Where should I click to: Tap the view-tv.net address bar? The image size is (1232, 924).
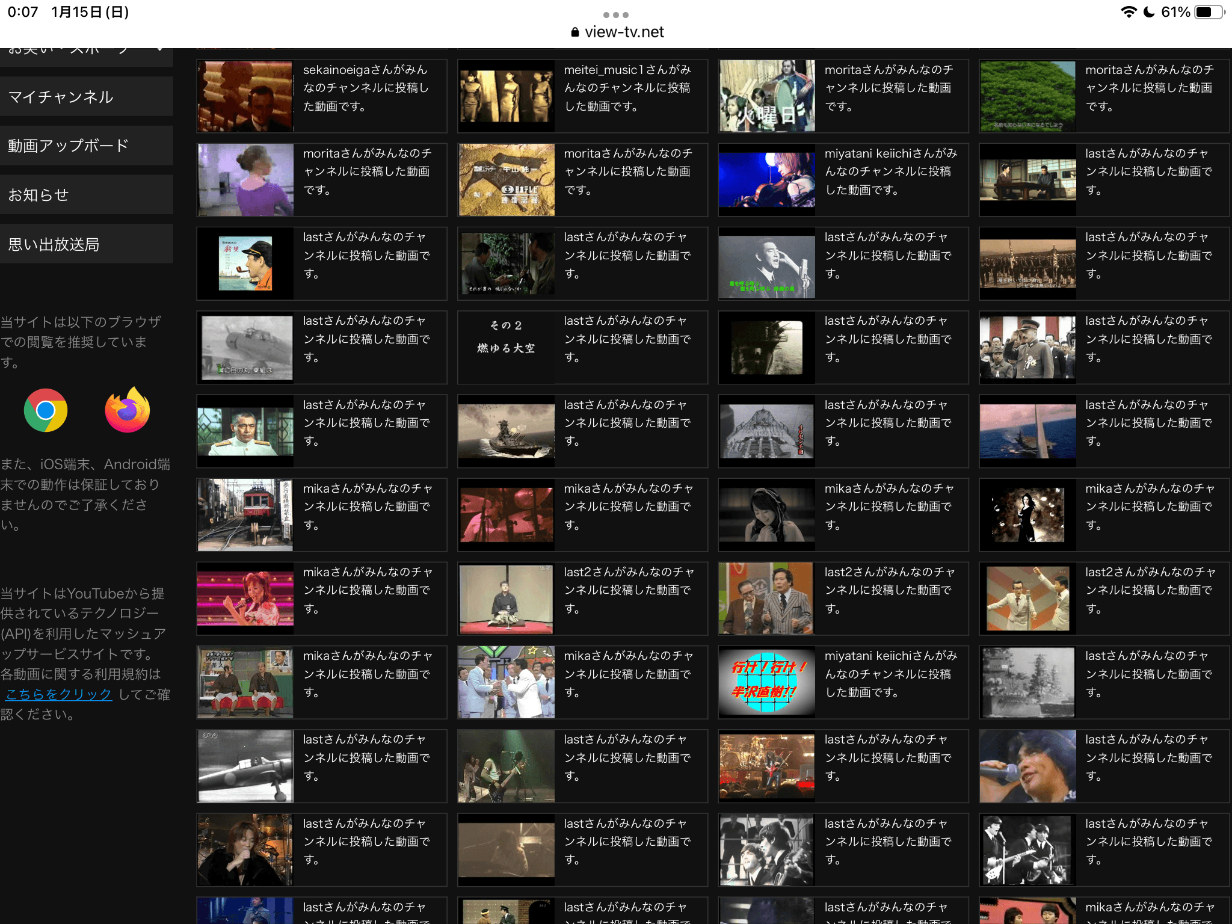(623, 32)
